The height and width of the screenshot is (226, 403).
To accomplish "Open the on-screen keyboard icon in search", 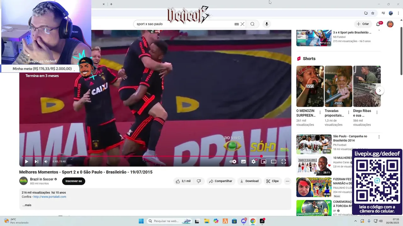I will click(x=236, y=24).
